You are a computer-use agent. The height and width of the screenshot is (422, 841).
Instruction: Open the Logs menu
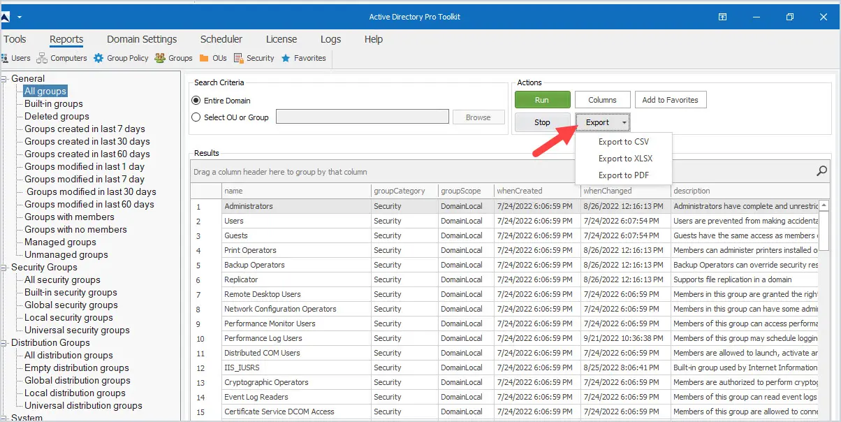pos(330,39)
